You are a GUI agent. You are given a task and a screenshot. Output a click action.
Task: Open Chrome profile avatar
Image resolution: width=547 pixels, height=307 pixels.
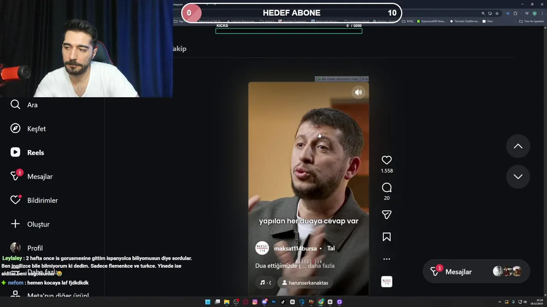point(535,13)
